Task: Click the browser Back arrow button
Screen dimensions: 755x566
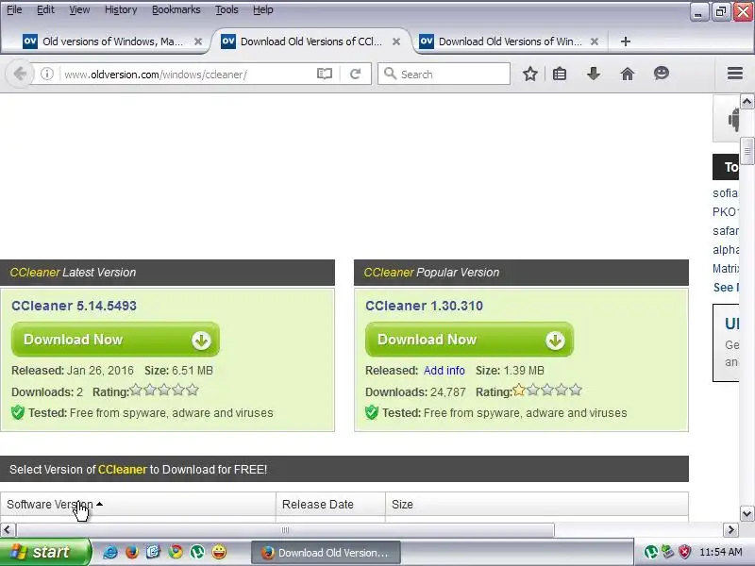Action: coord(20,75)
